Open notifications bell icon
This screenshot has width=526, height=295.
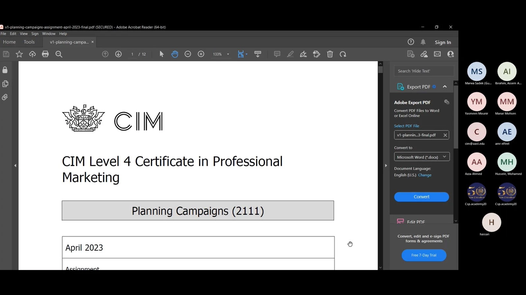click(423, 42)
